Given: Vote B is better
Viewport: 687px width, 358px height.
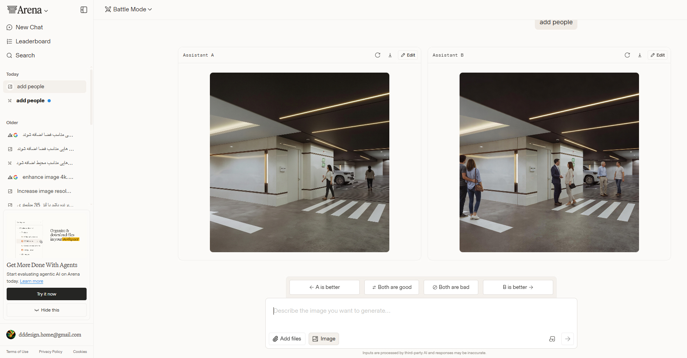Looking at the screenshot, I should (518, 287).
